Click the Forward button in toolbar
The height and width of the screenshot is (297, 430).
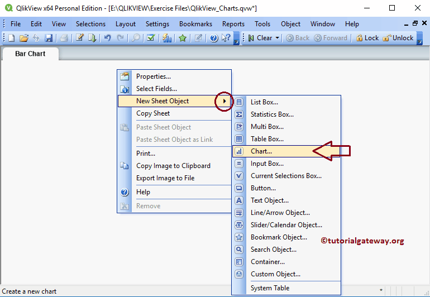pyautogui.click(x=331, y=38)
